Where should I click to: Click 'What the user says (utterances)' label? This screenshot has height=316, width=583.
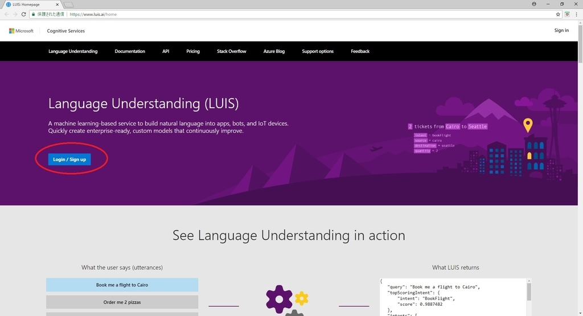(x=122, y=267)
